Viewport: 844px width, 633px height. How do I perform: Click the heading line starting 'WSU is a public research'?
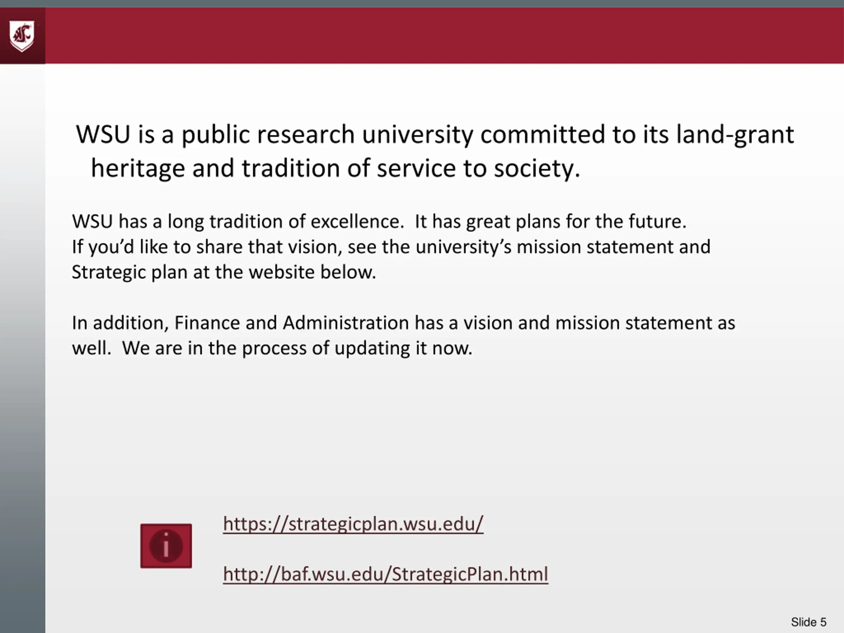pyautogui.click(x=435, y=135)
